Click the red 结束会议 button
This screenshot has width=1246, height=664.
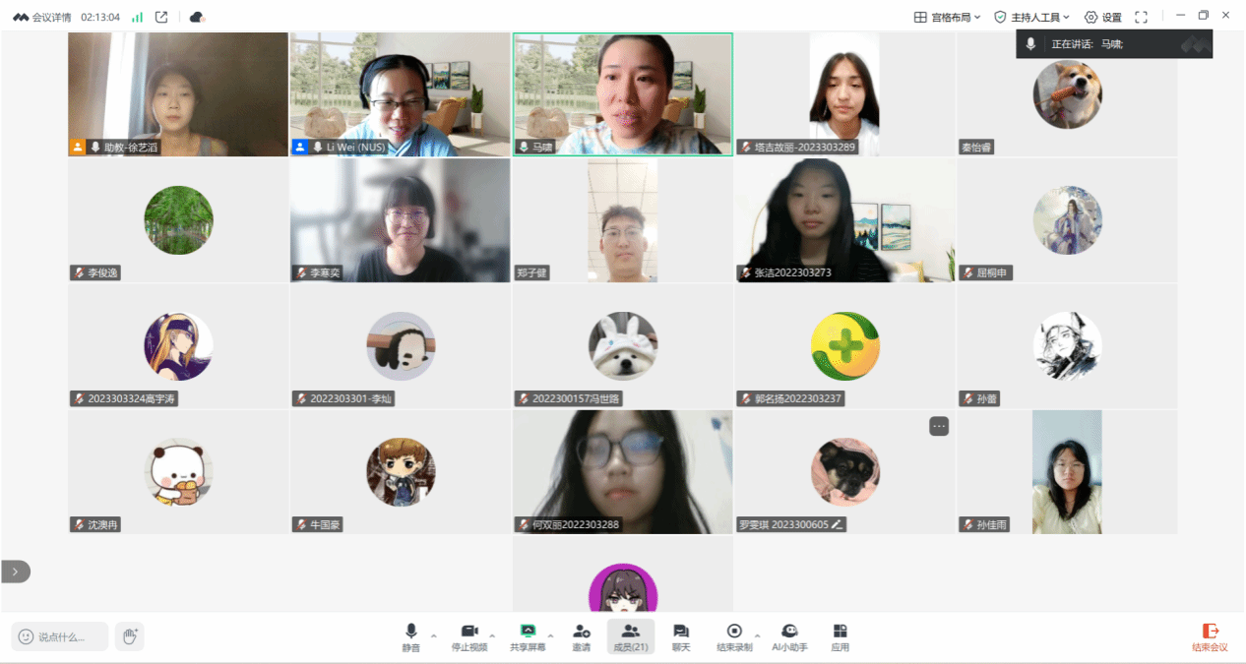point(1210,636)
